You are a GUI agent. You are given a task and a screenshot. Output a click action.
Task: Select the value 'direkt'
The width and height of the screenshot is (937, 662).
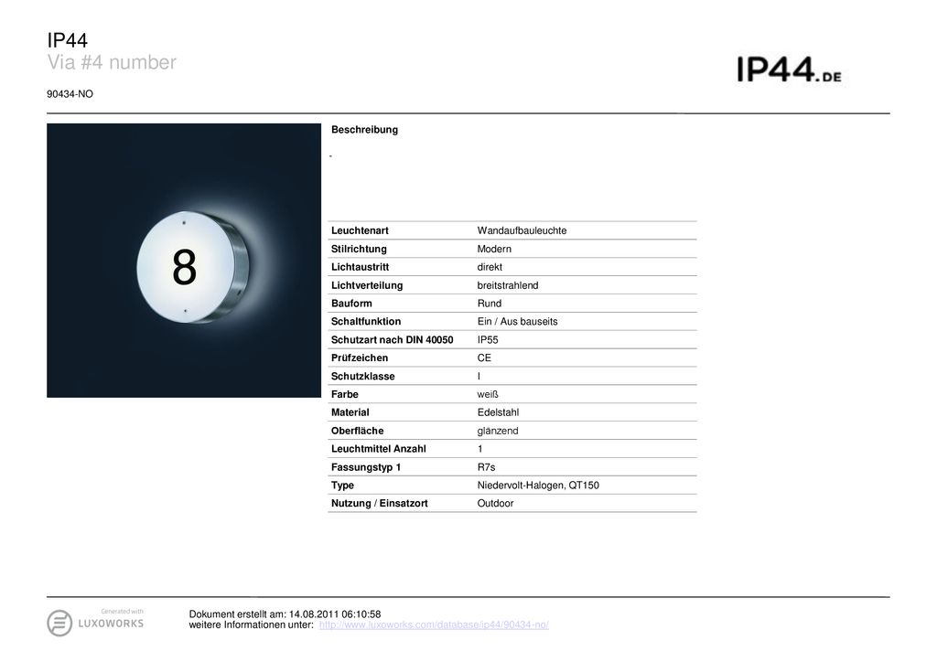tap(490, 267)
